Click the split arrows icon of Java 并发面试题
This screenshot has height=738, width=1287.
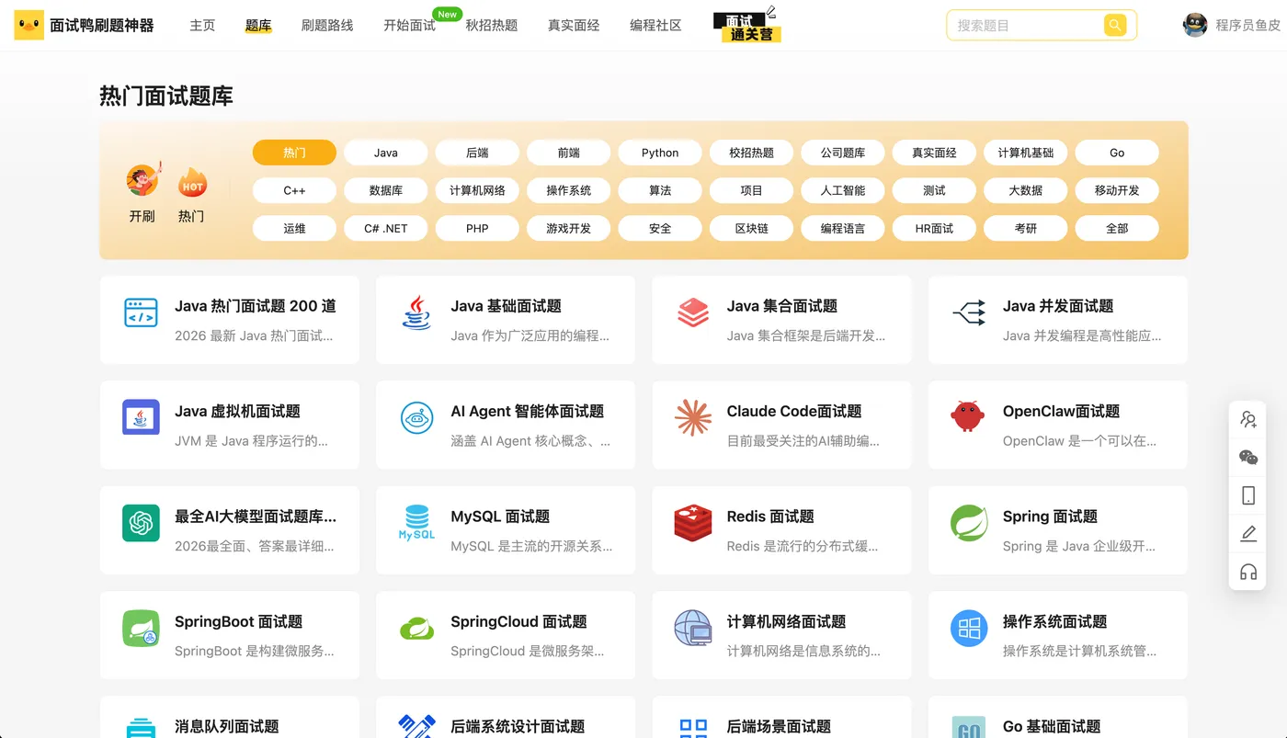point(969,312)
